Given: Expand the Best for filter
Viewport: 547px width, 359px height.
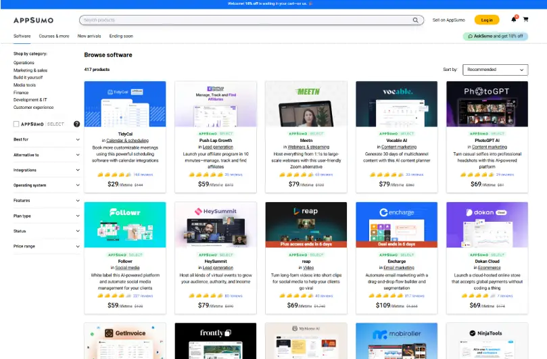Looking at the screenshot, I should (x=47, y=139).
